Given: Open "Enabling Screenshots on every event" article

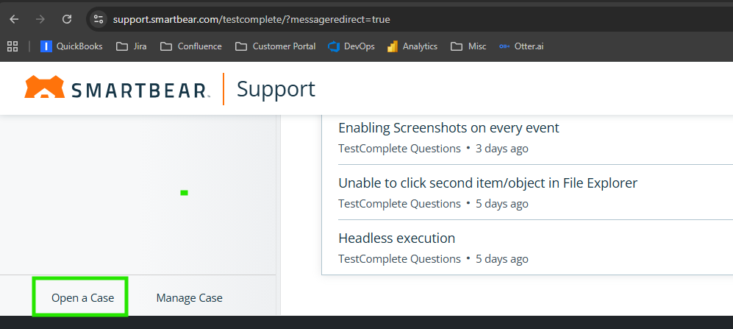Looking at the screenshot, I should pyautogui.click(x=448, y=128).
